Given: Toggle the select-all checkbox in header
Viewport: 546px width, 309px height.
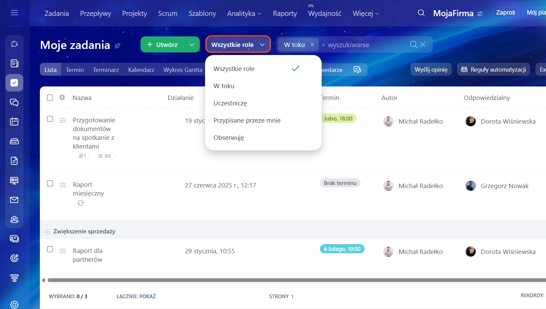Looking at the screenshot, I should (50, 98).
